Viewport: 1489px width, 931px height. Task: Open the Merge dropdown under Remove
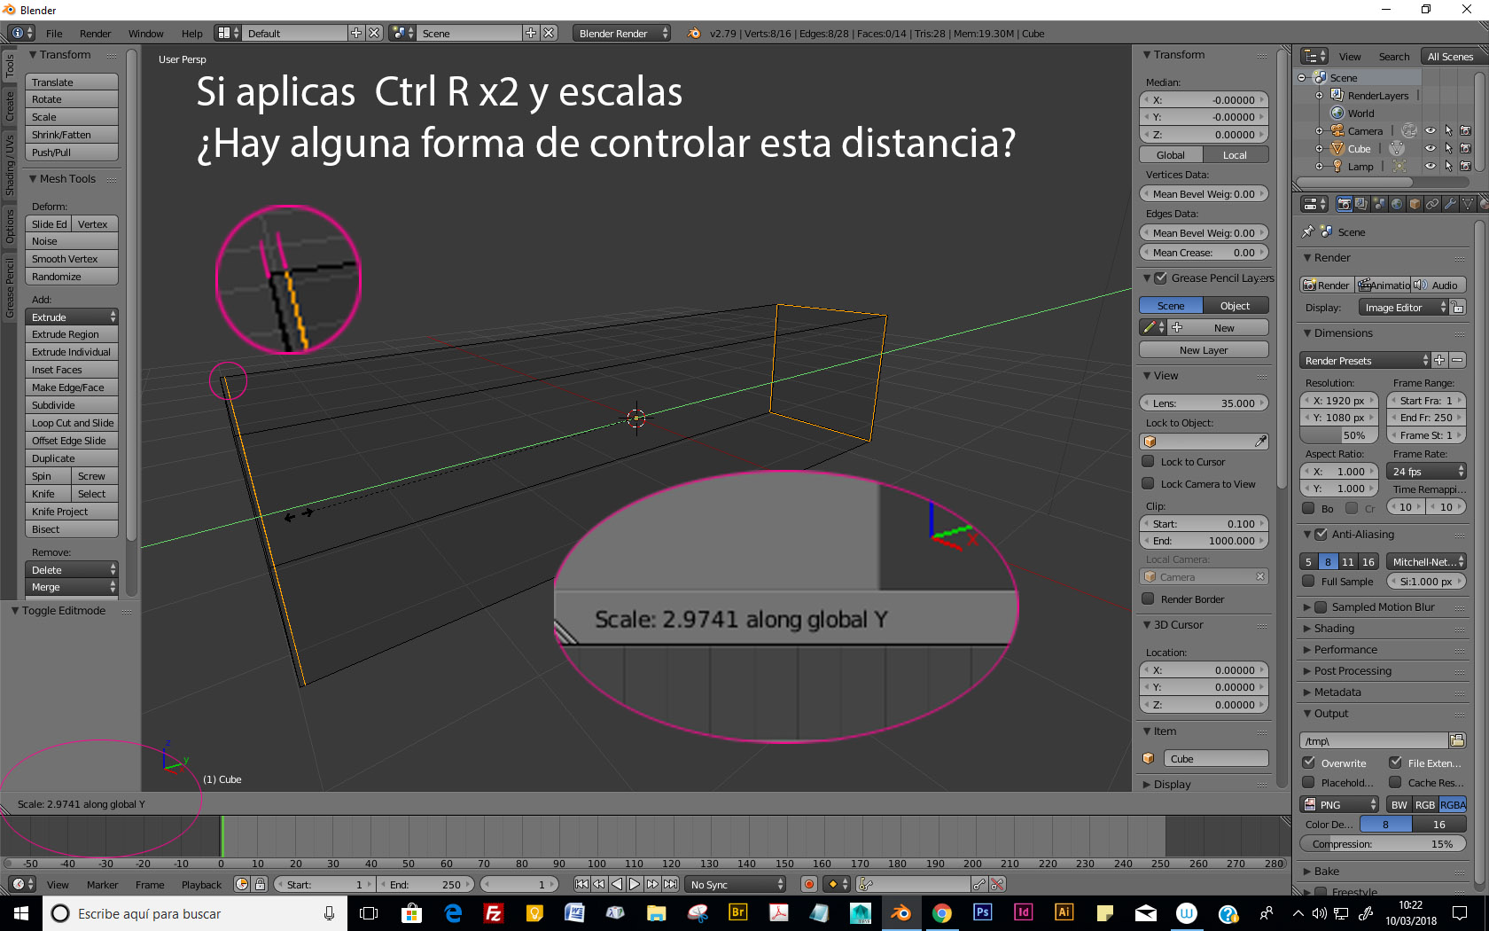tap(72, 587)
